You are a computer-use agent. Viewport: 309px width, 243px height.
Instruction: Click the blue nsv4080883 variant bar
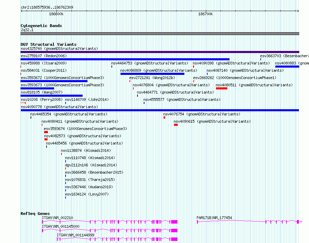coord(287,67)
